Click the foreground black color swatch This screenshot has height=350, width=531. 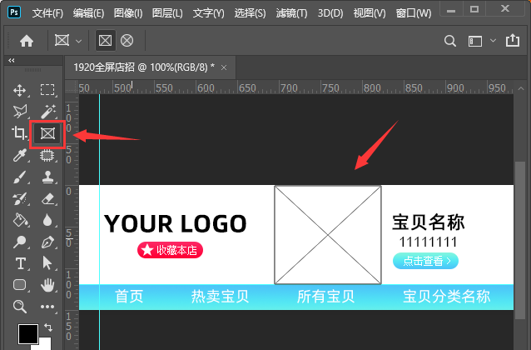[27, 334]
